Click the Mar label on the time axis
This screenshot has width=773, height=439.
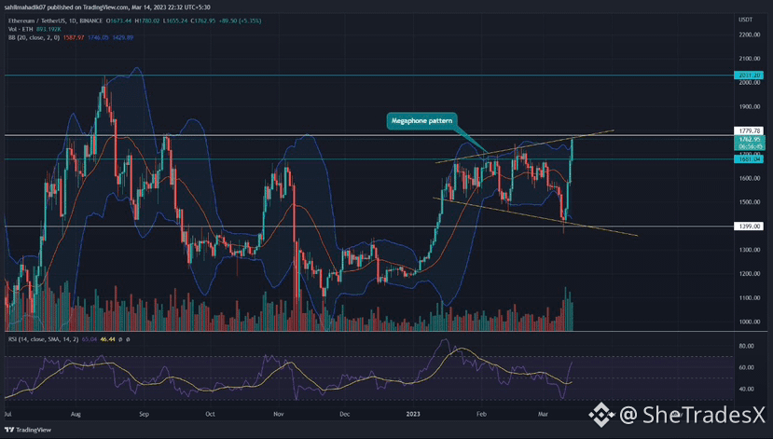click(x=543, y=415)
